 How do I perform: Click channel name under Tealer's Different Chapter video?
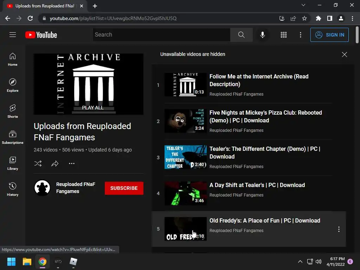point(236,166)
